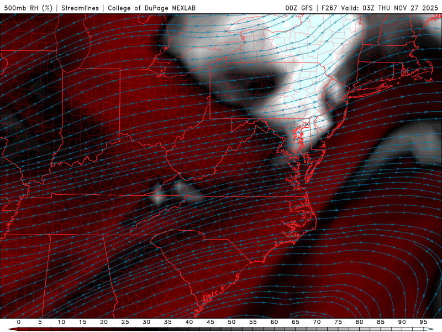
Task: Click 'Valid: 03Z THU NOV 27 2025'
Action: click(390, 8)
